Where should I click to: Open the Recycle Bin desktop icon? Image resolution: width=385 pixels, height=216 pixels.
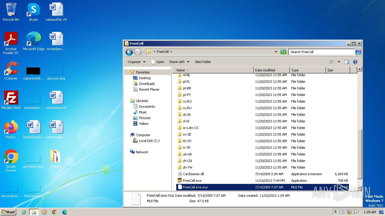tap(11, 12)
